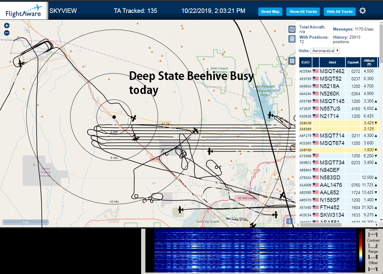Click the grid table-view icon
Viewport: 383px width, 274px height.
coord(292,39)
